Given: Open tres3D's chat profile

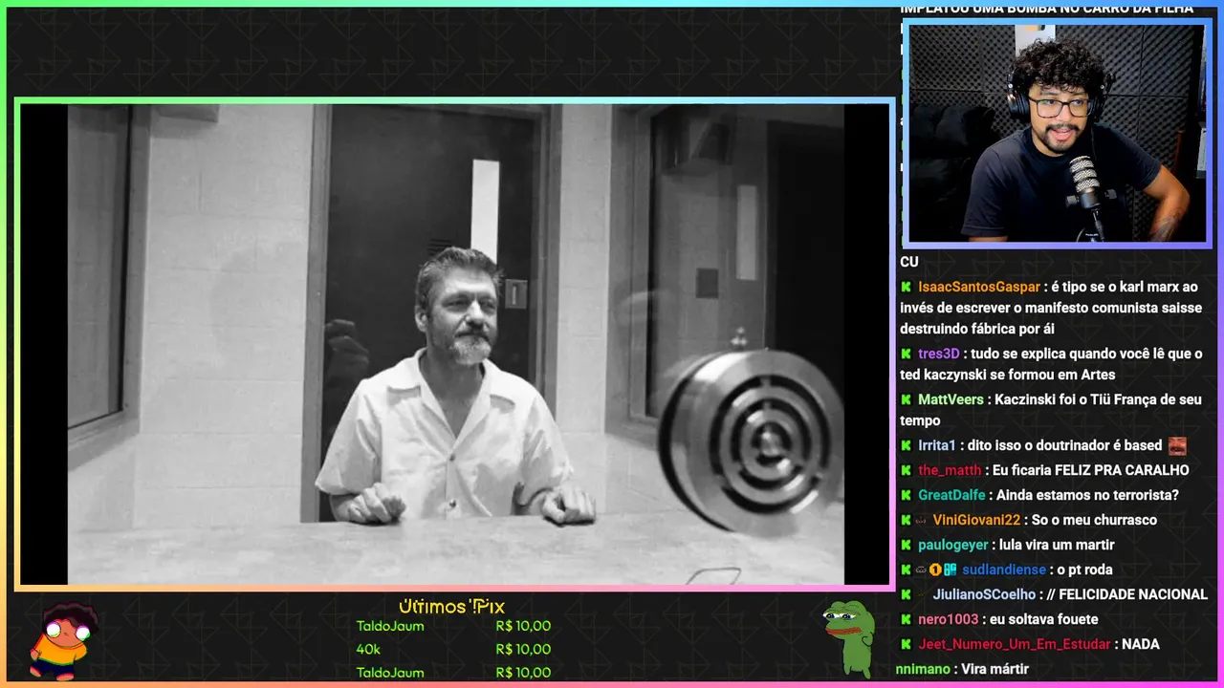Looking at the screenshot, I should [938, 354].
